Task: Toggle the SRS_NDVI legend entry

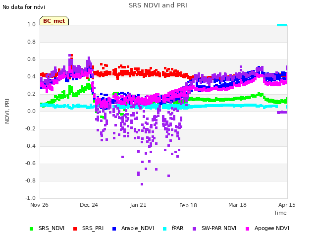Action: coord(47,228)
